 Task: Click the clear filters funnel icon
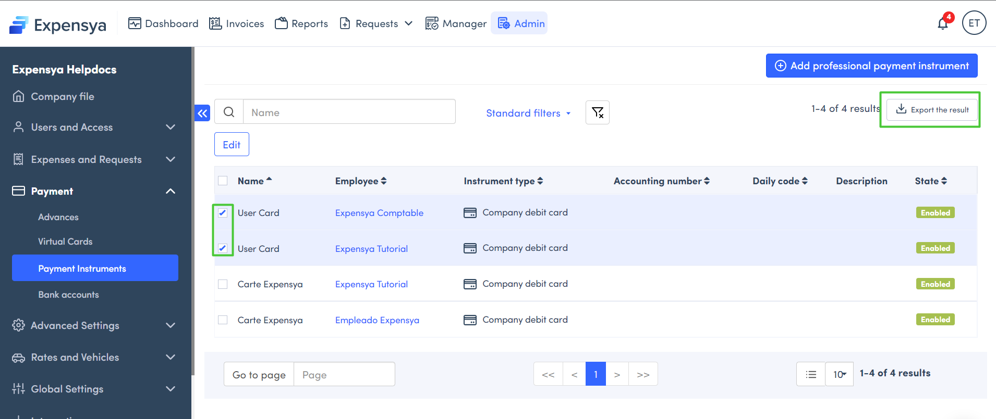coord(598,112)
